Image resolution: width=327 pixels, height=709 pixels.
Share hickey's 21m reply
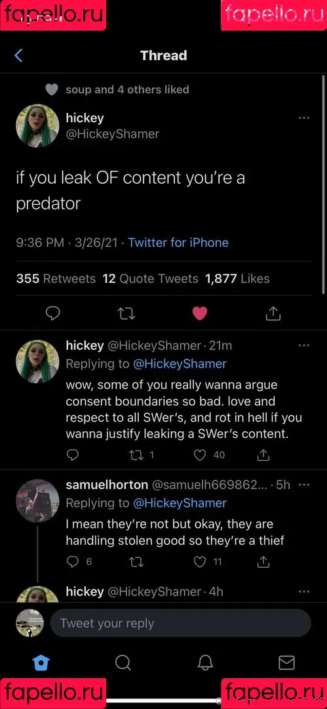pyautogui.click(x=263, y=455)
